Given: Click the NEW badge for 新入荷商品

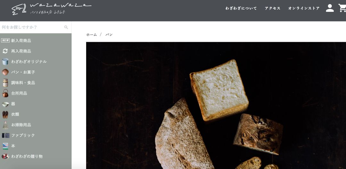Looking at the screenshot, I should click(x=5, y=41).
